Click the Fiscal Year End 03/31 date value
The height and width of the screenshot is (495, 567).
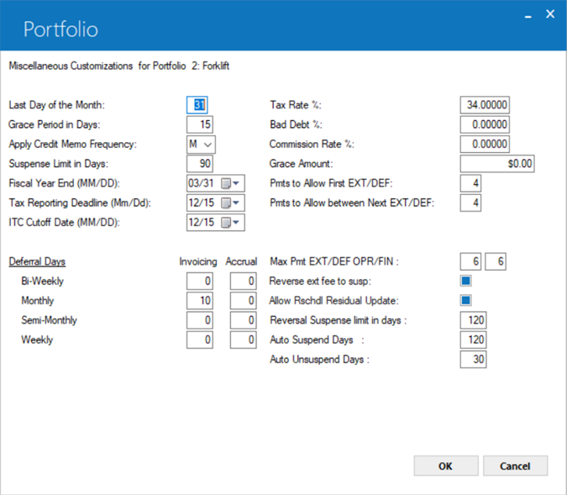[x=201, y=183]
